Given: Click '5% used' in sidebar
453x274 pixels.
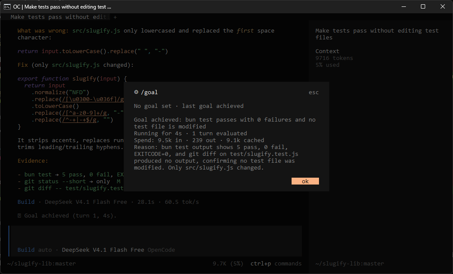Looking at the screenshot, I should (x=327, y=65).
